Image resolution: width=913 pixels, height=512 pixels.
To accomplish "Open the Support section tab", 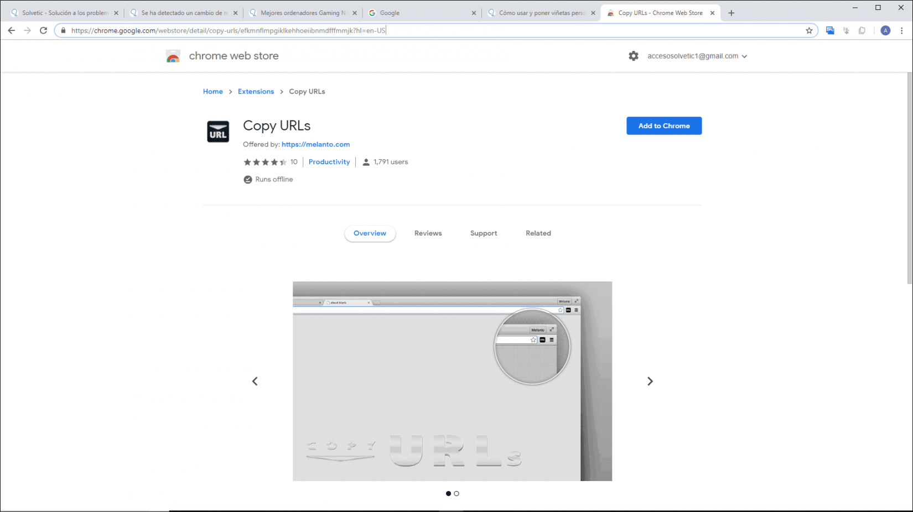I will [484, 233].
